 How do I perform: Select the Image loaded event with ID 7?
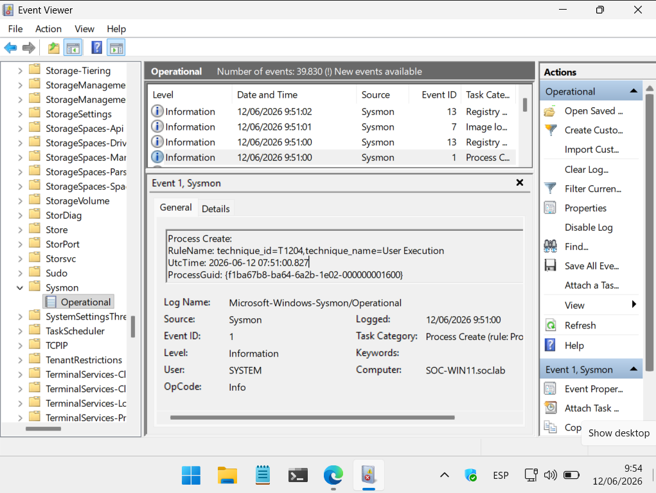332,127
